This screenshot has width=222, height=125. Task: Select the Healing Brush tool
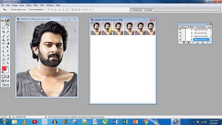point(3,36)
